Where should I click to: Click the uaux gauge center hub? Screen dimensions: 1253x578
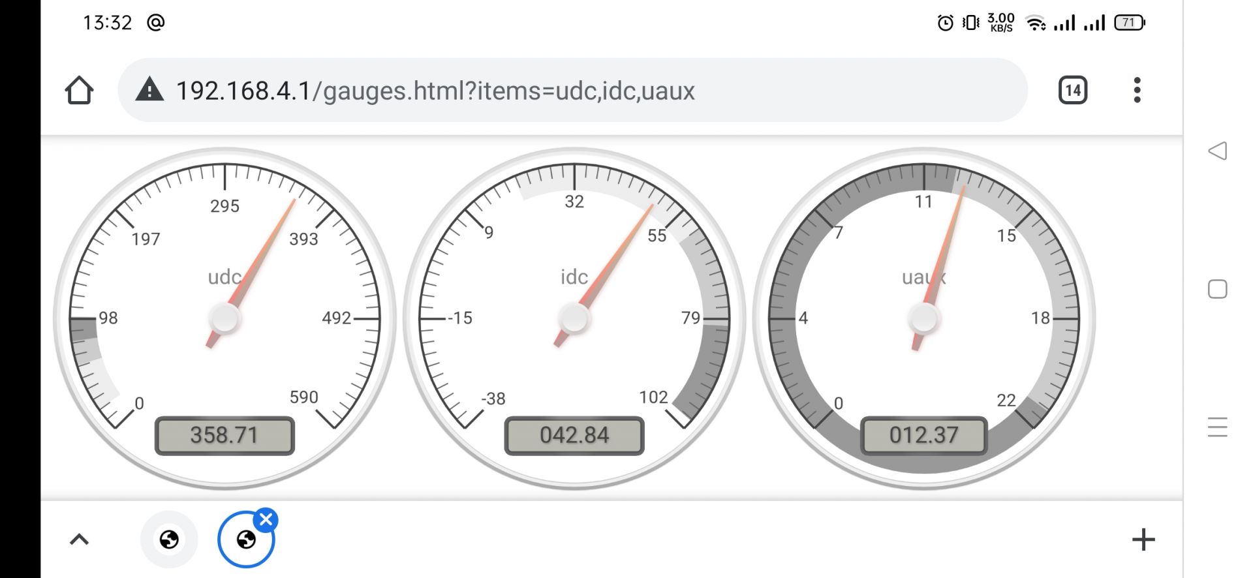pyautogui.click(x=923, y=319)
